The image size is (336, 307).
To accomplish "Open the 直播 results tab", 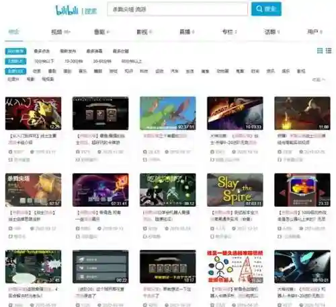I will 187,32.
